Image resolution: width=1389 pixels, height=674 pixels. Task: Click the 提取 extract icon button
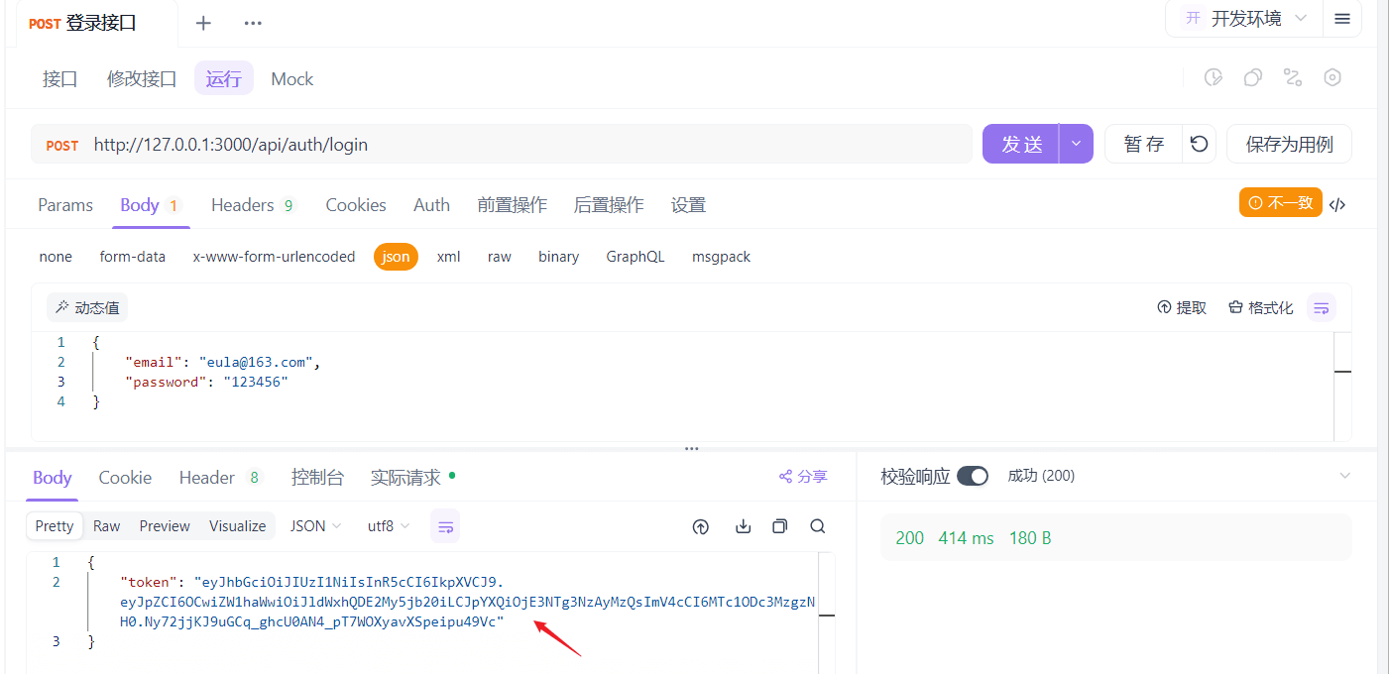tap(1182, 307)
